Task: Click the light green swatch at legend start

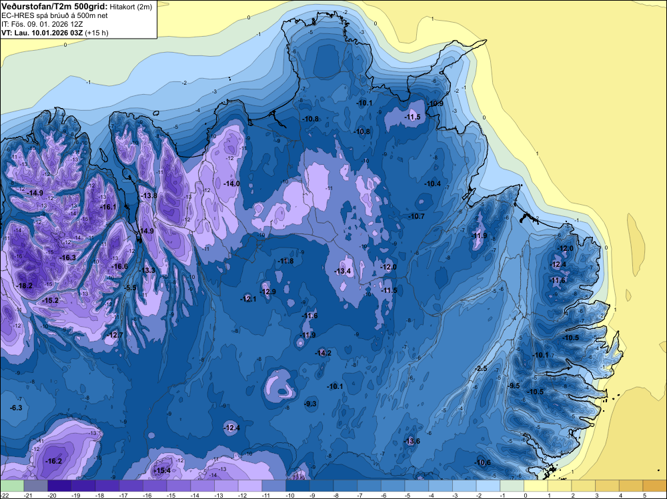Action: pos(12,486)
